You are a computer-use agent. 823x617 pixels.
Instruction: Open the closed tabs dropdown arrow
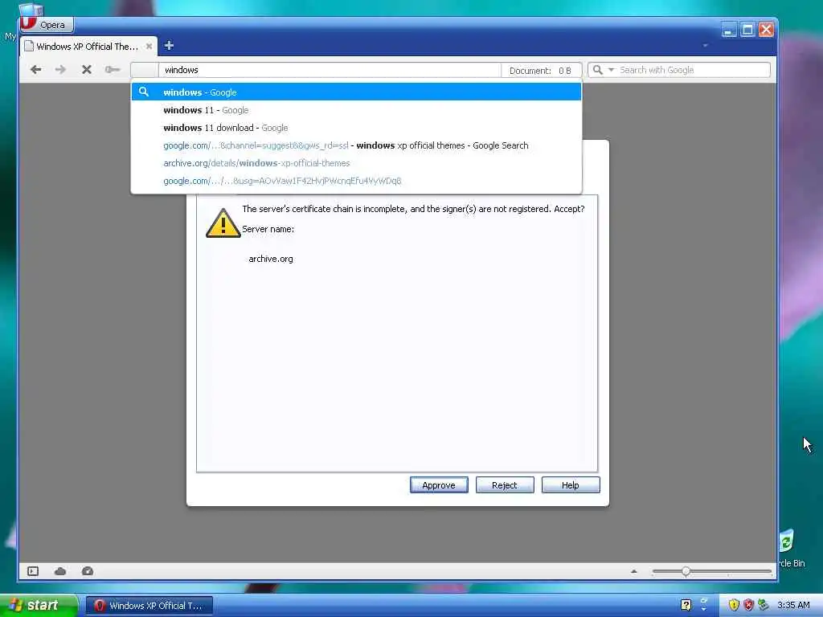pos(705,46)
